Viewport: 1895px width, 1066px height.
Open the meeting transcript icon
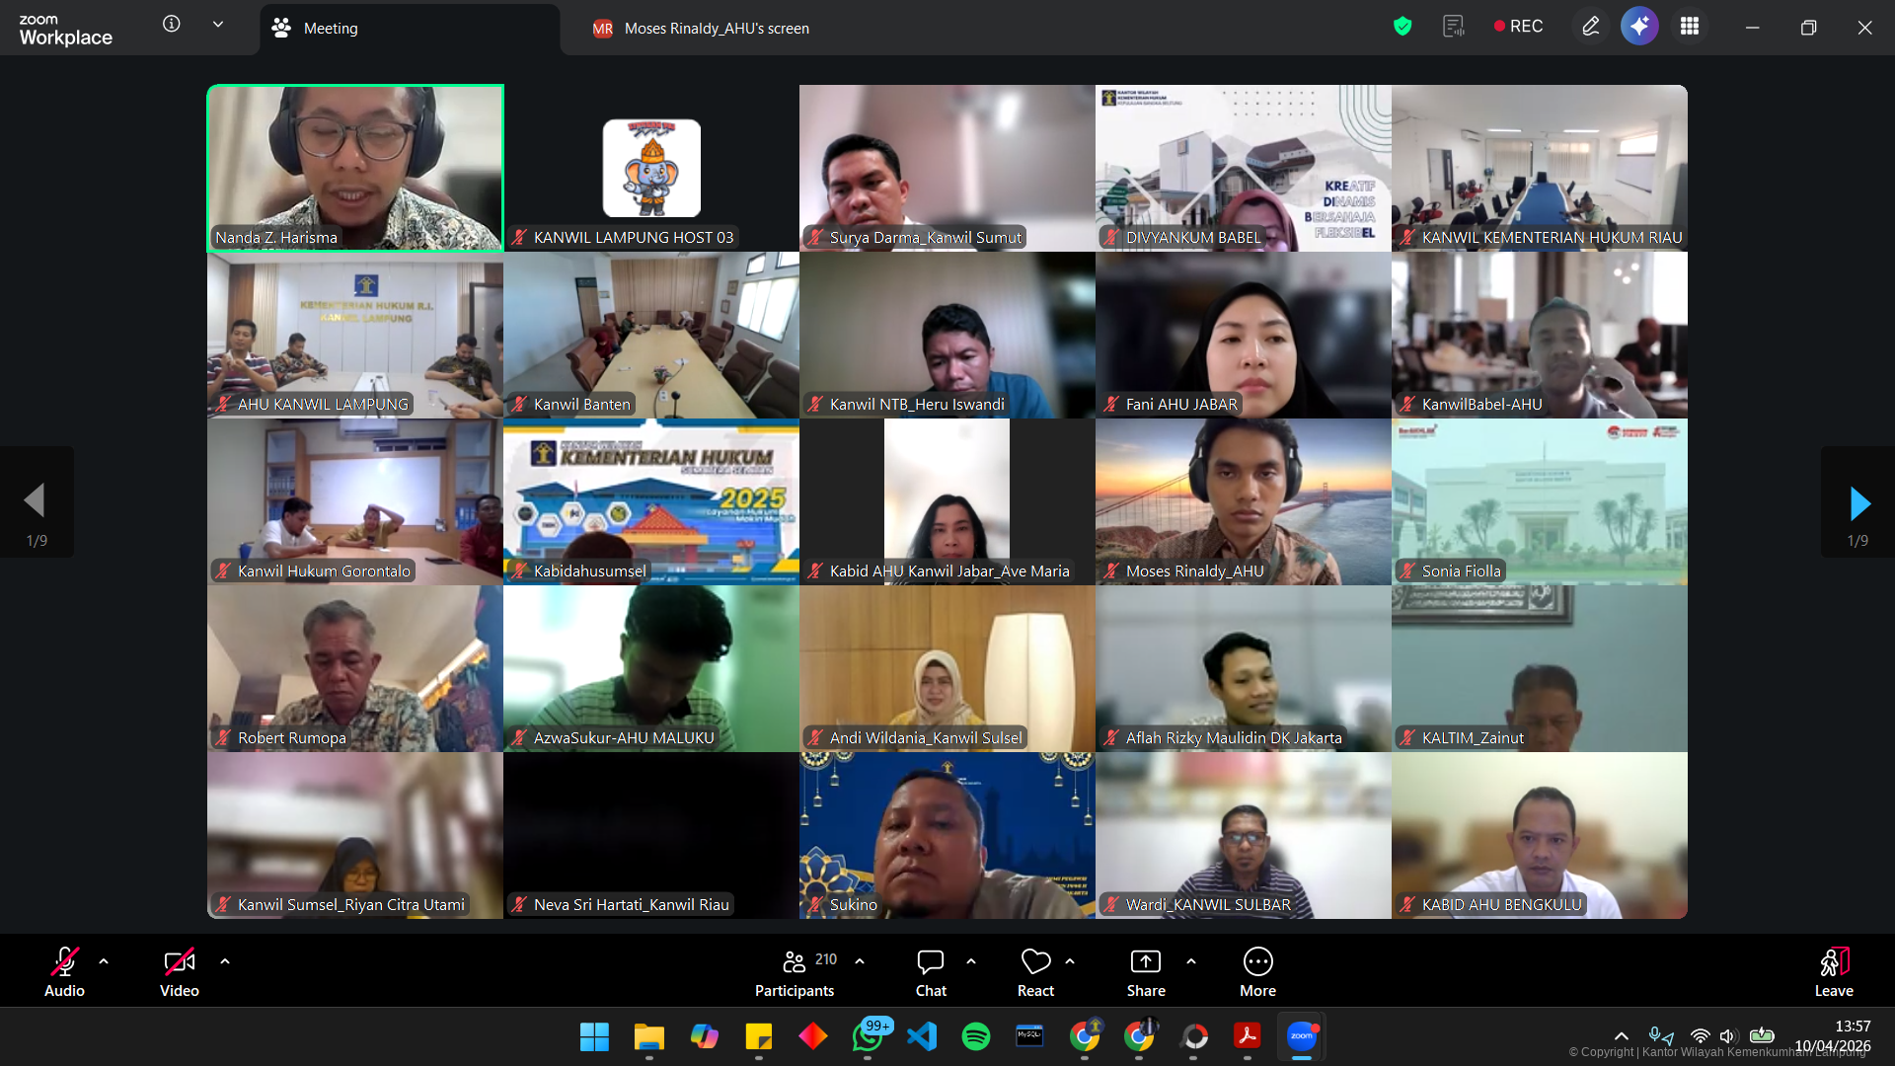[1453, 27]
